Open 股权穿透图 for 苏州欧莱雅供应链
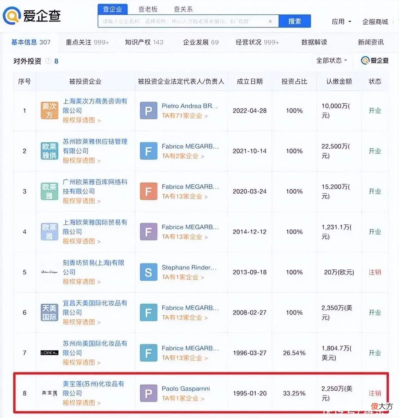This screenshot has height=418, width=399. click(82, 161)
